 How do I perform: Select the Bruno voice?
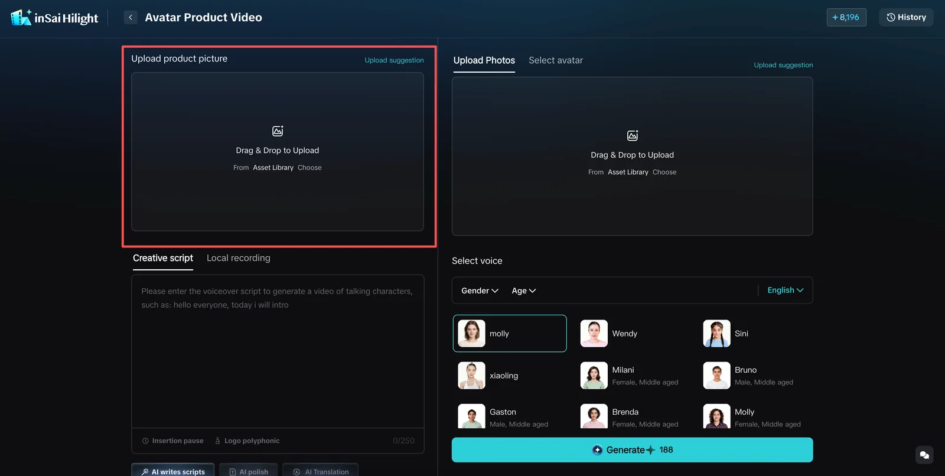coord(755,376)
